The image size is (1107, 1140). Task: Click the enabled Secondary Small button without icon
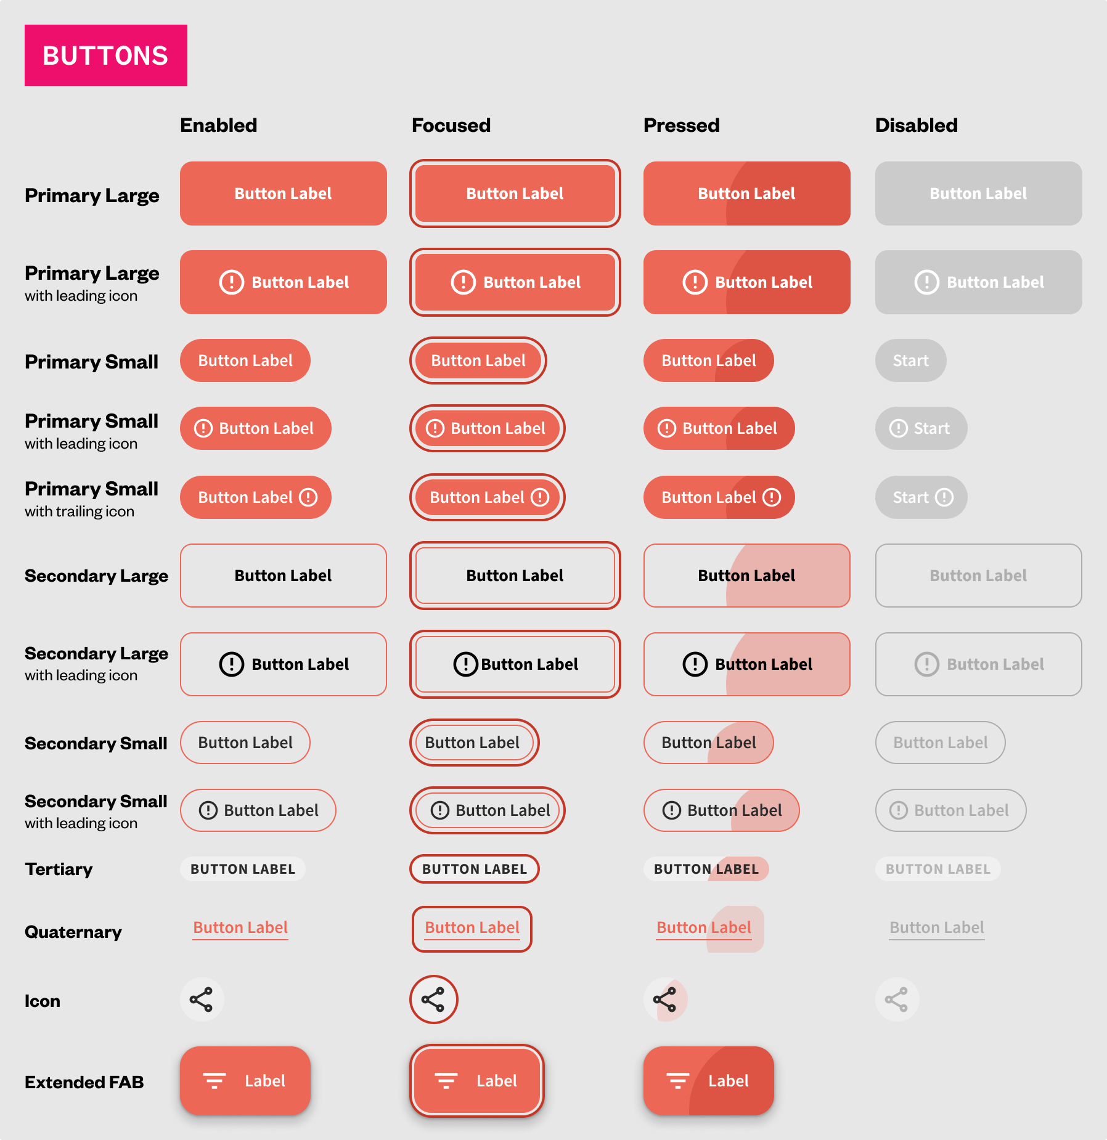pos(245,743)
